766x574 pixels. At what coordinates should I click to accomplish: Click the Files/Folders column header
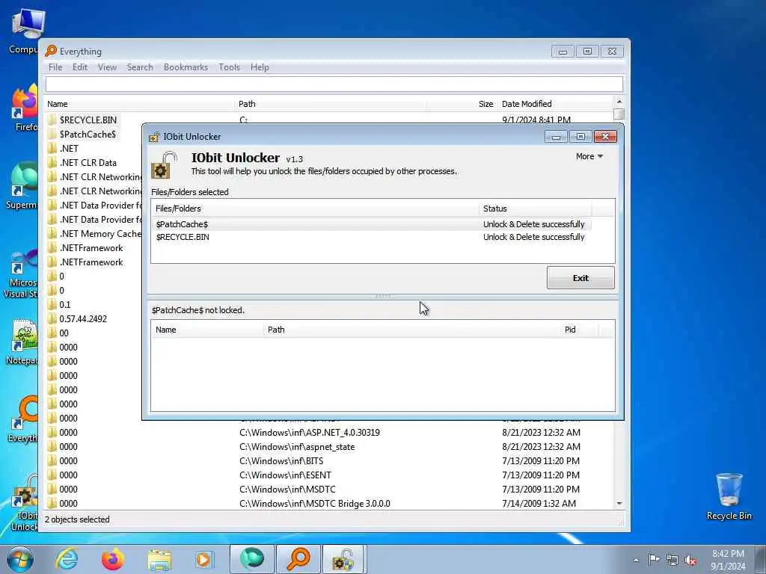click(315, 209)
